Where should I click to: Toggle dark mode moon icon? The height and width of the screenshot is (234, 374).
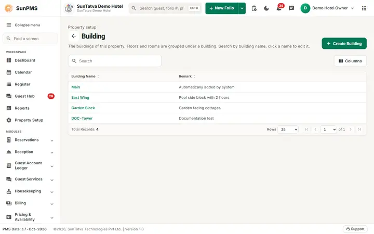(x=266, y=8)
